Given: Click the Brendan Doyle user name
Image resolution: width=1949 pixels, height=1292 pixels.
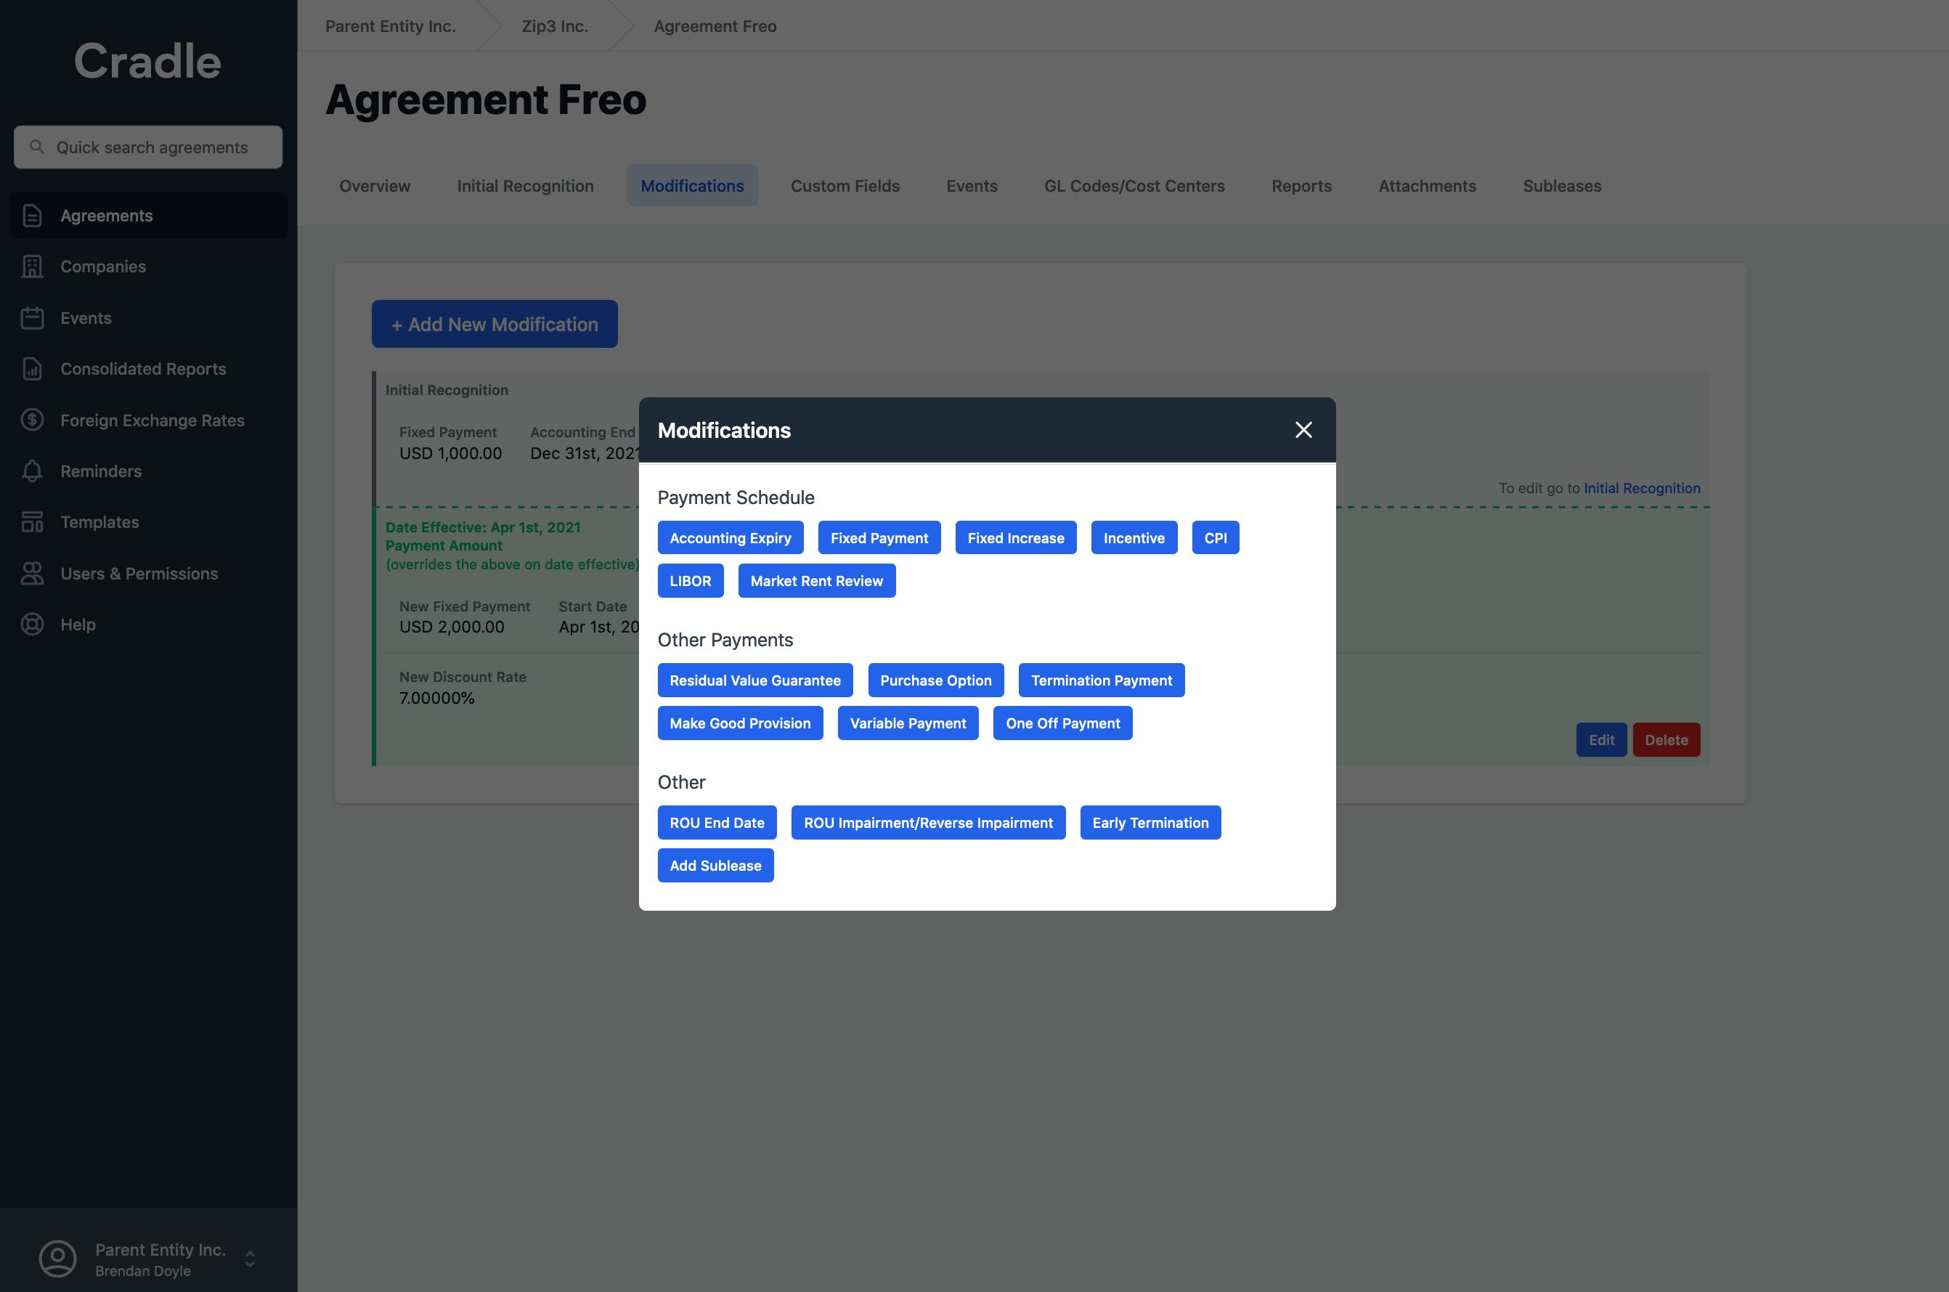Looking at the screenshot, I should [x=142, y=1272].
